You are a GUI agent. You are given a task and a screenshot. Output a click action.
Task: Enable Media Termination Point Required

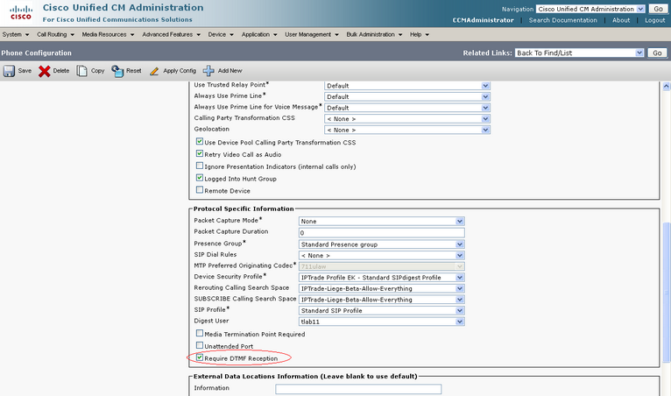(x=200, y=333)
